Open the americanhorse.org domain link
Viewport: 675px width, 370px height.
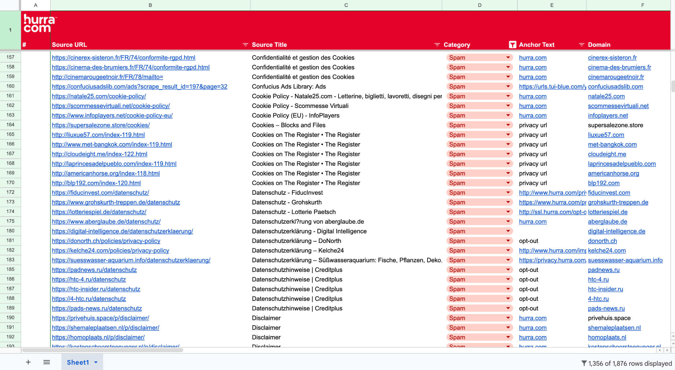click(613, 173)
